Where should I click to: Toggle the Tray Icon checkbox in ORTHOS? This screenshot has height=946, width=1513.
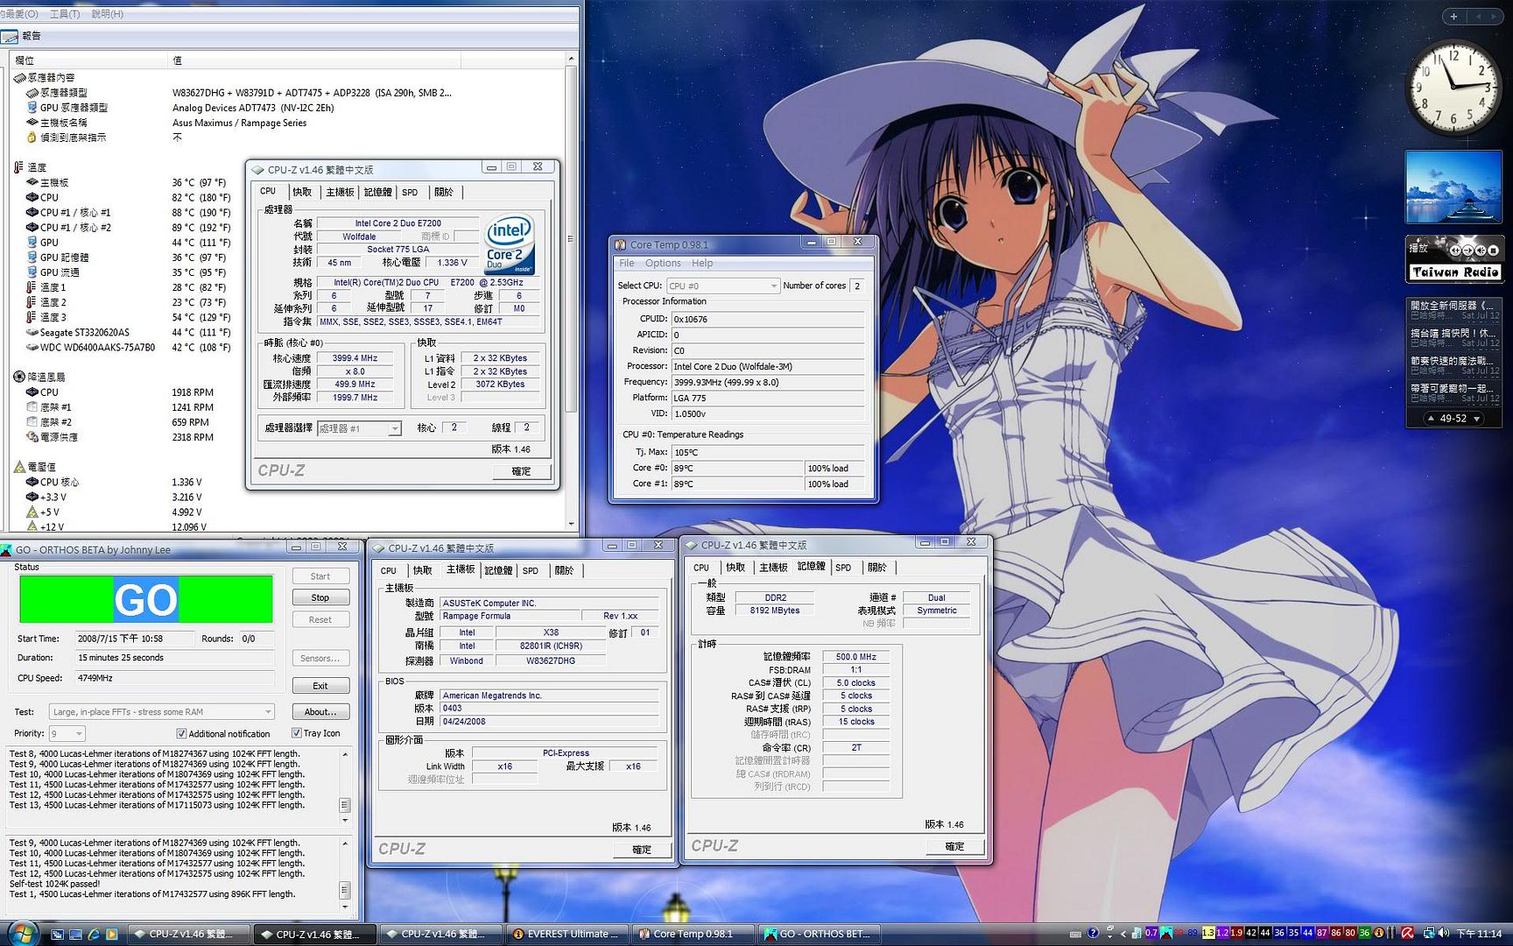(x=297, y=733)
